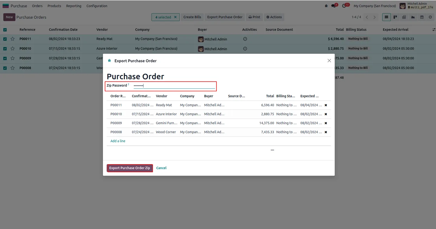436x229 pixels.
Task: Open the Actions dropdown
Action: tap(274, 17)
